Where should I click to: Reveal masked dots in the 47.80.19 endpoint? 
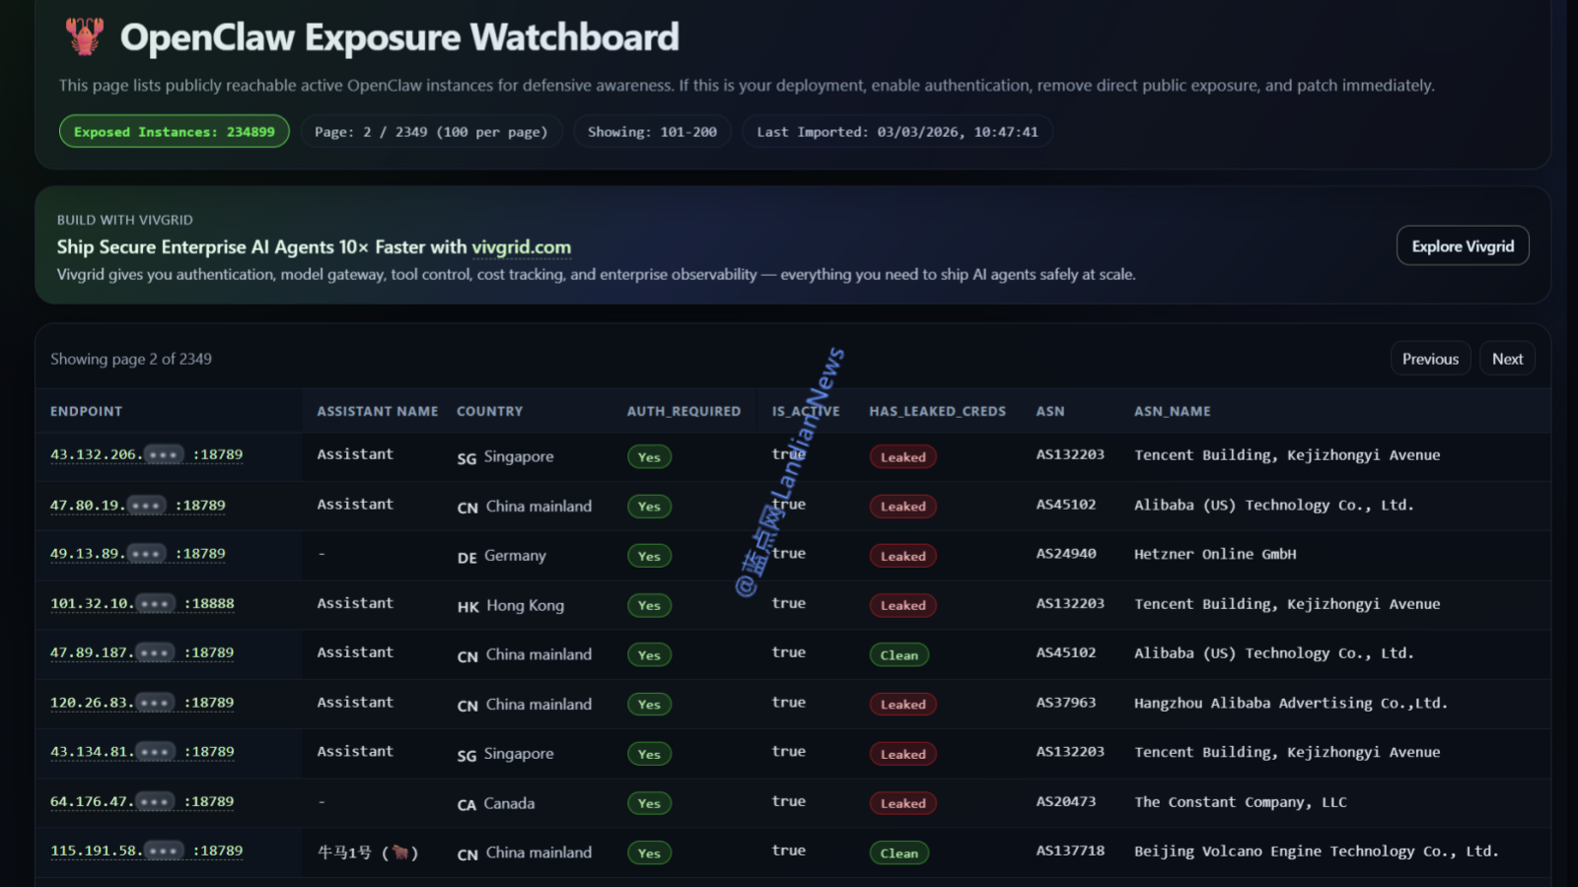click(x=146, y=506)
